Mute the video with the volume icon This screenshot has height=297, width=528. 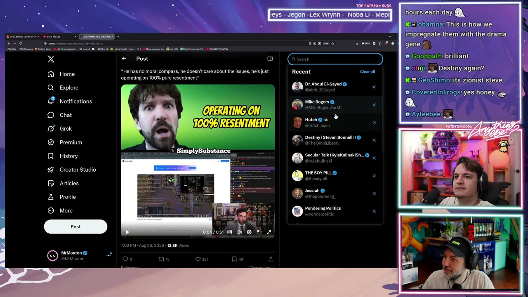click(x=239, y=232)
